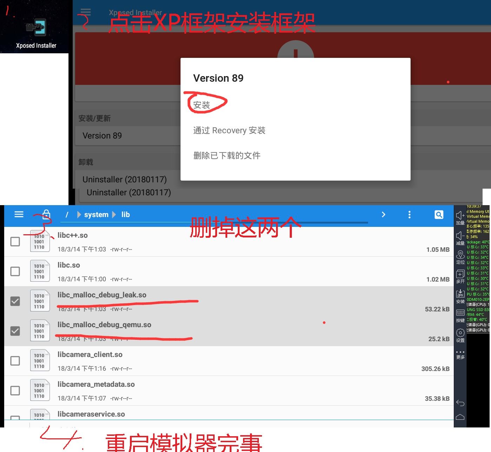Click libc_malloc_debug_qemu.so file icon
The height and width of the screenshot is (452, 491).
pyautogui.click(x=40, y=331)
